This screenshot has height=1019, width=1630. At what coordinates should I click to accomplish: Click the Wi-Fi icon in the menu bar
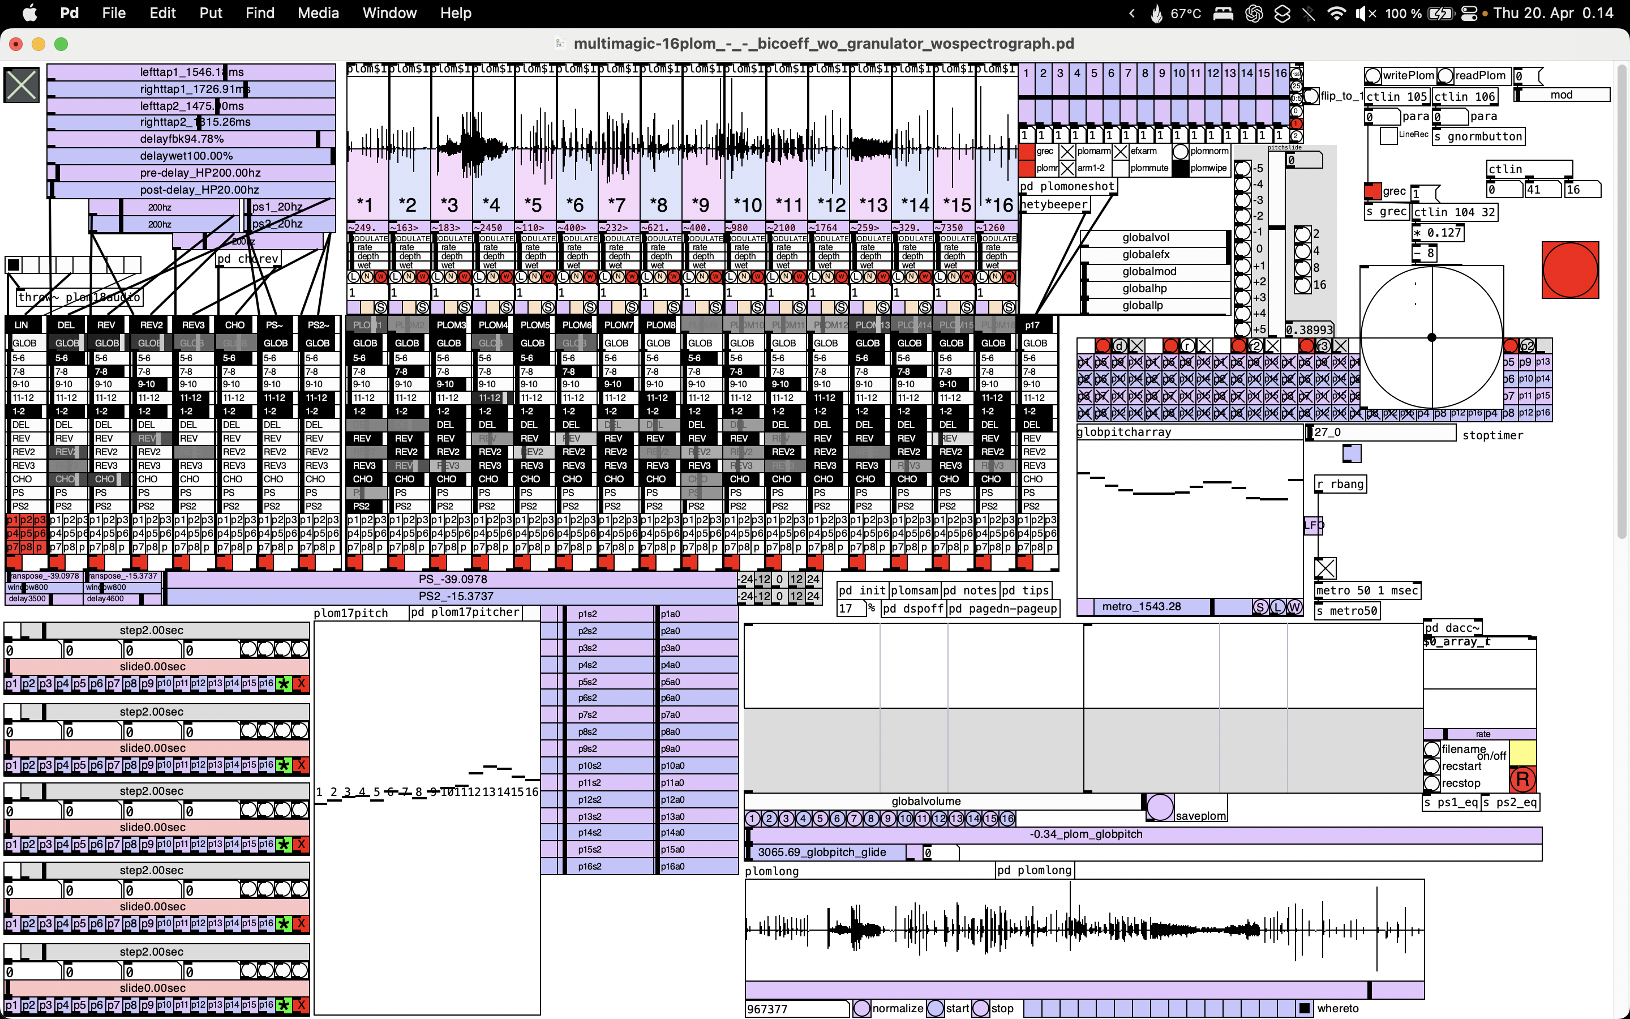click(x=1336, y=13)
